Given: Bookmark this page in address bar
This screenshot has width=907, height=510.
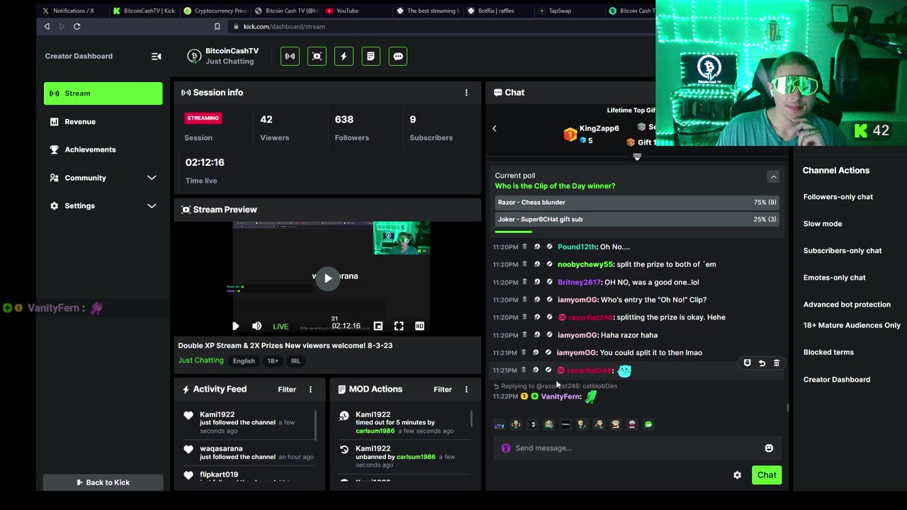Looking at the screenshot, I should click(217, 26).
